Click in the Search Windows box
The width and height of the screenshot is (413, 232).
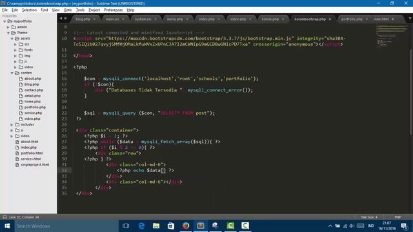(66, 226)
